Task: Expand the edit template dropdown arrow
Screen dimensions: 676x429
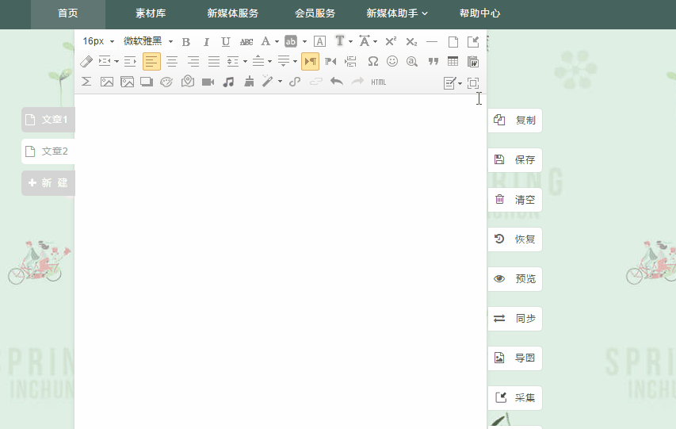Action: pyautogui.click(x=460, y=83)
